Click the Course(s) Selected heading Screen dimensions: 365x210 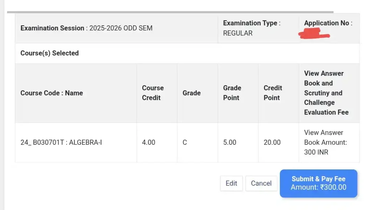(50, 53)
